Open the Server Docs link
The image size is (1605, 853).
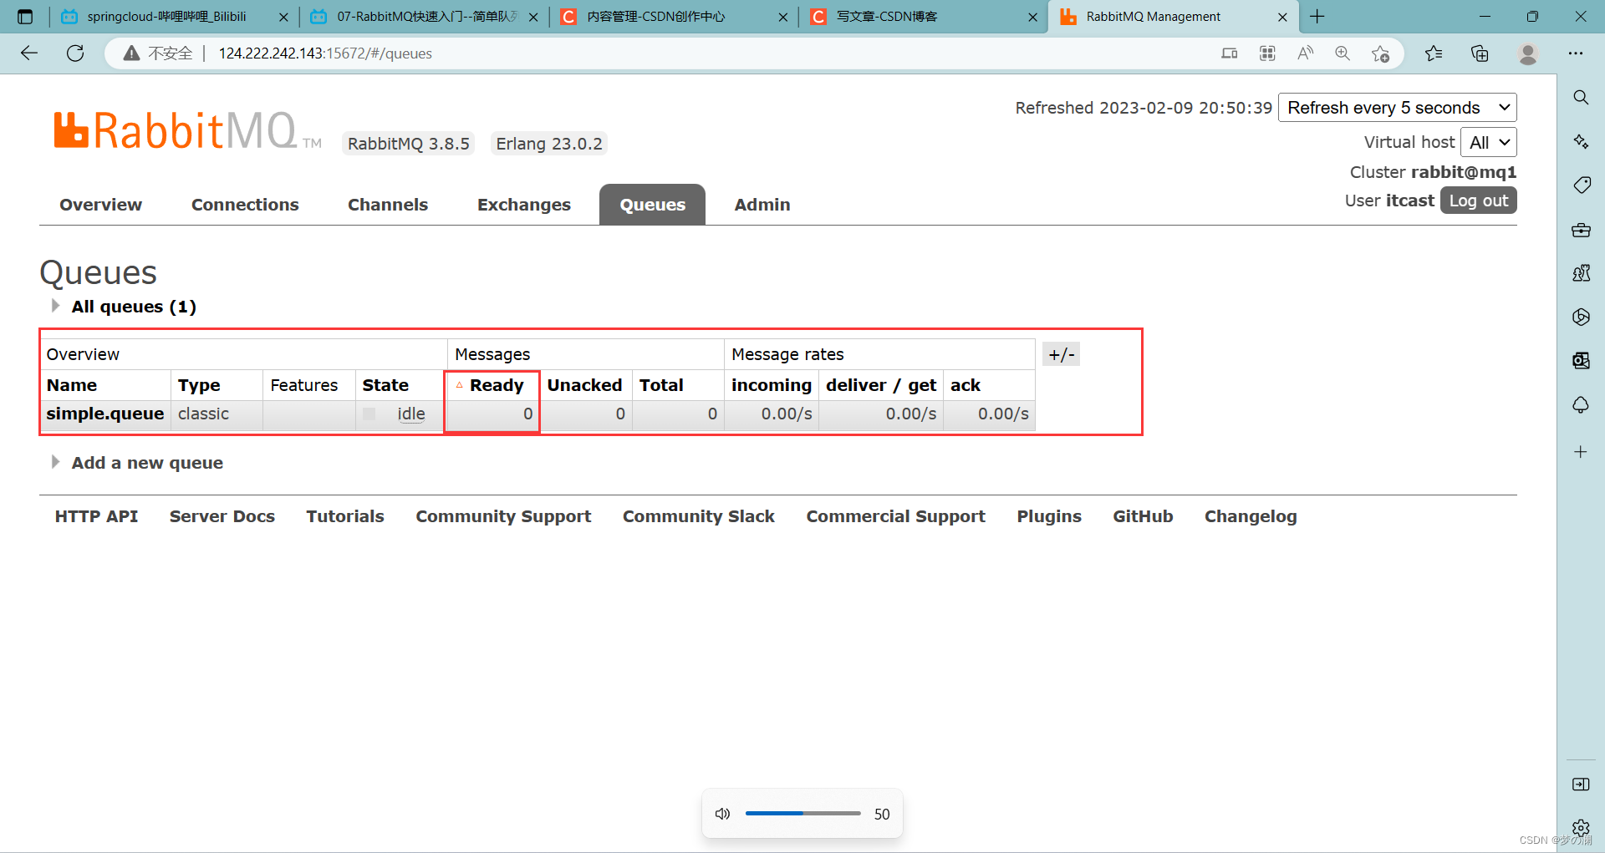click(222, 516)
